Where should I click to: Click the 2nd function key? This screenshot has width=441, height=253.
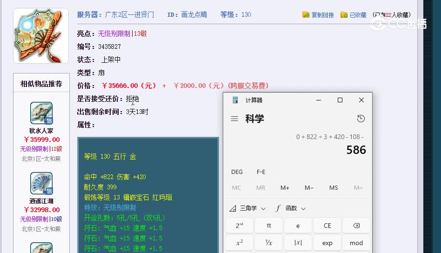(x=240, y=226)
